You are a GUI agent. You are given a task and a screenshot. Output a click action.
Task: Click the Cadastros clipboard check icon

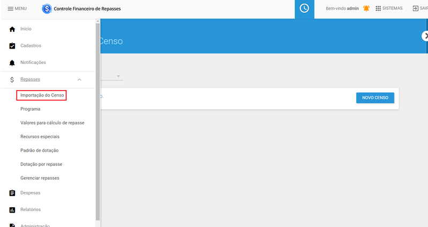pos(12,46)
